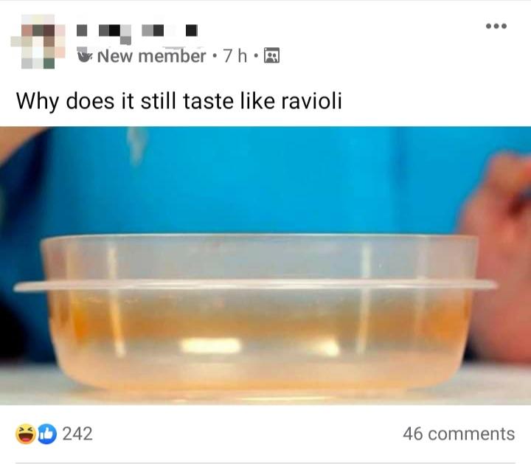Click the group audience privacy icon
Image resolution: width=531 pixels, height=464 pixels.
click(x=271, y=56)
